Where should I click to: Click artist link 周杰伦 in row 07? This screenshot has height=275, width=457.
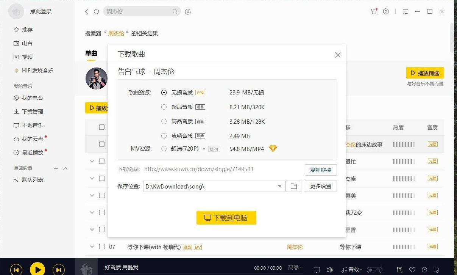click(295, 247)
